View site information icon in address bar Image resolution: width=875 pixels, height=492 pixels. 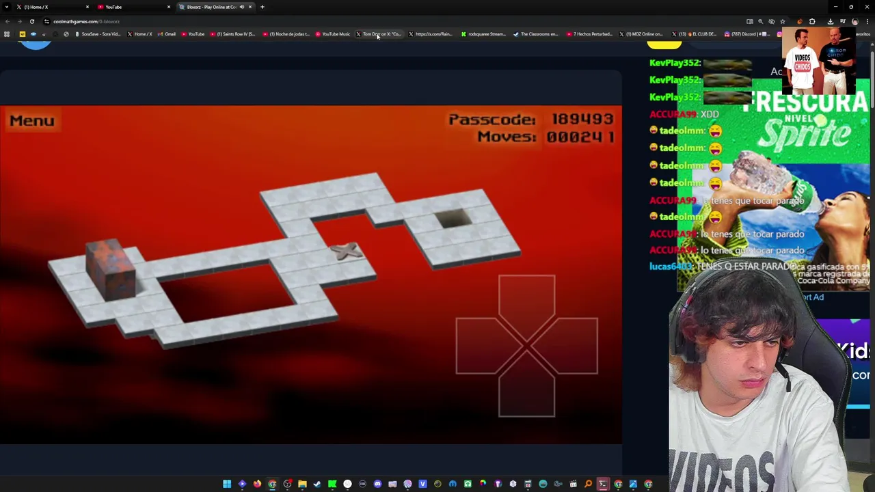click(x=46, y=21)
